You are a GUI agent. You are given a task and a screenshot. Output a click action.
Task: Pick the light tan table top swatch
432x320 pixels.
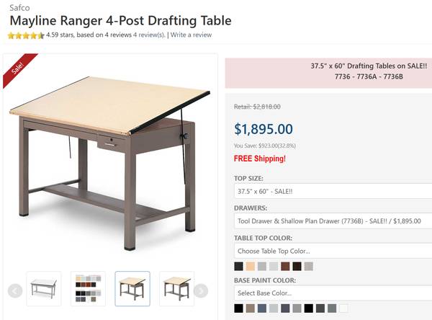click(x=251, y=267)
